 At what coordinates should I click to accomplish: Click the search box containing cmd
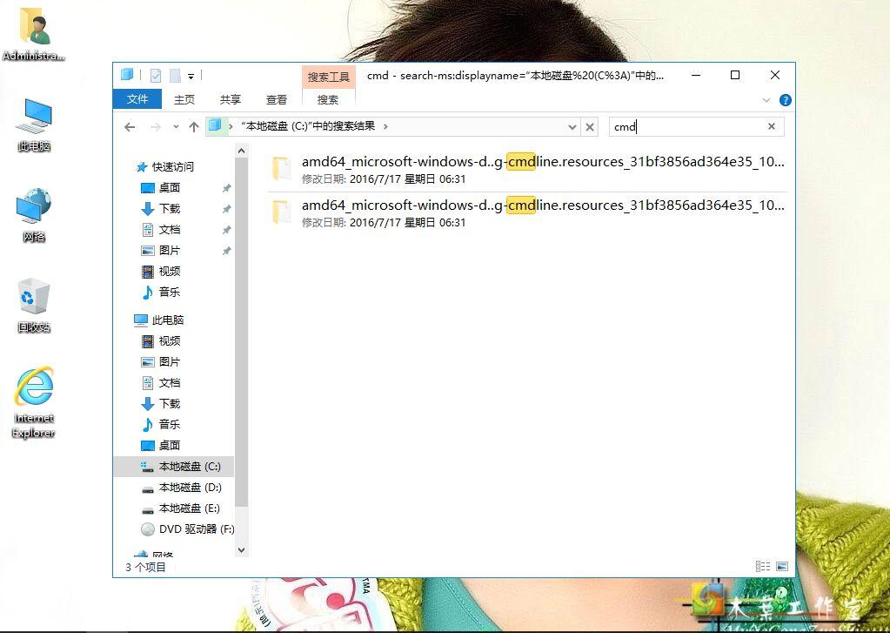[686, 127]
